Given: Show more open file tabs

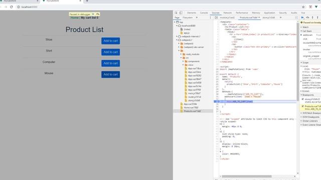Looking at the screenshot, I should click(x=281, y=18).
